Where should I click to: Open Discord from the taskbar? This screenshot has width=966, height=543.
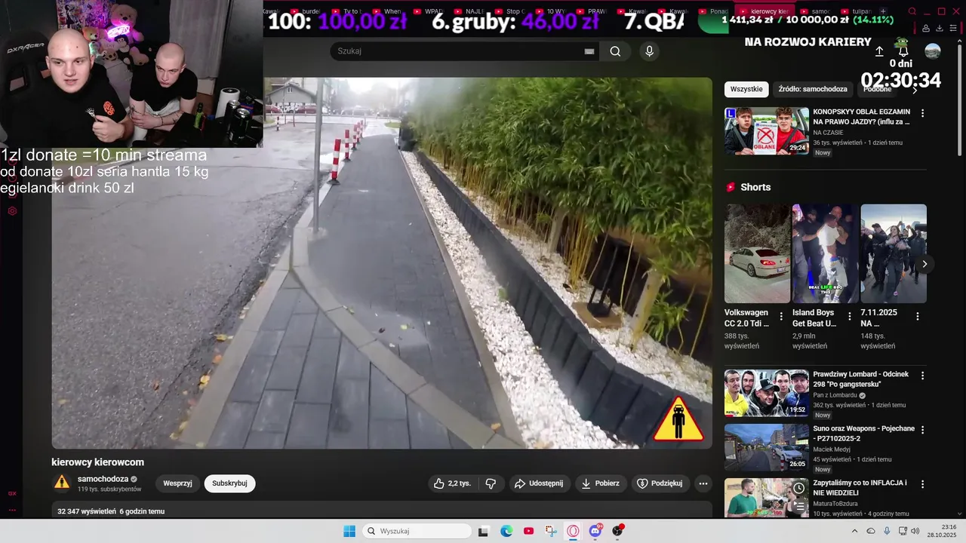(x=595, y=531)
